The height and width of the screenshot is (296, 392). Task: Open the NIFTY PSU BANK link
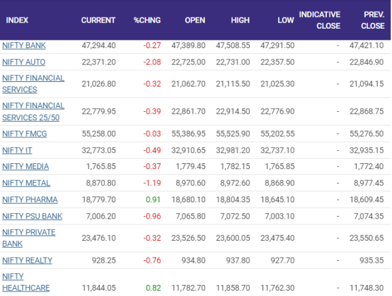coord(32,216)
